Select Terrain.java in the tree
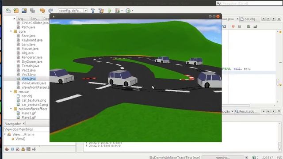The height and width of the screenshot is (159, 283). pos(31,66)
